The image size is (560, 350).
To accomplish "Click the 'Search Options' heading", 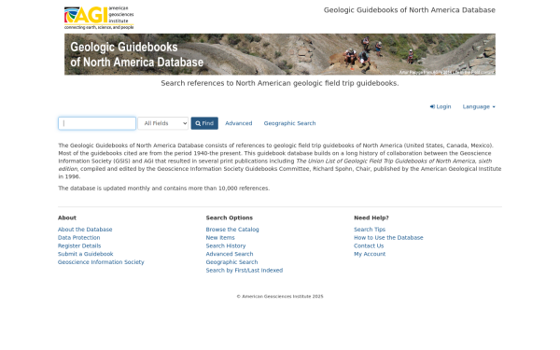I will [230, 217].
